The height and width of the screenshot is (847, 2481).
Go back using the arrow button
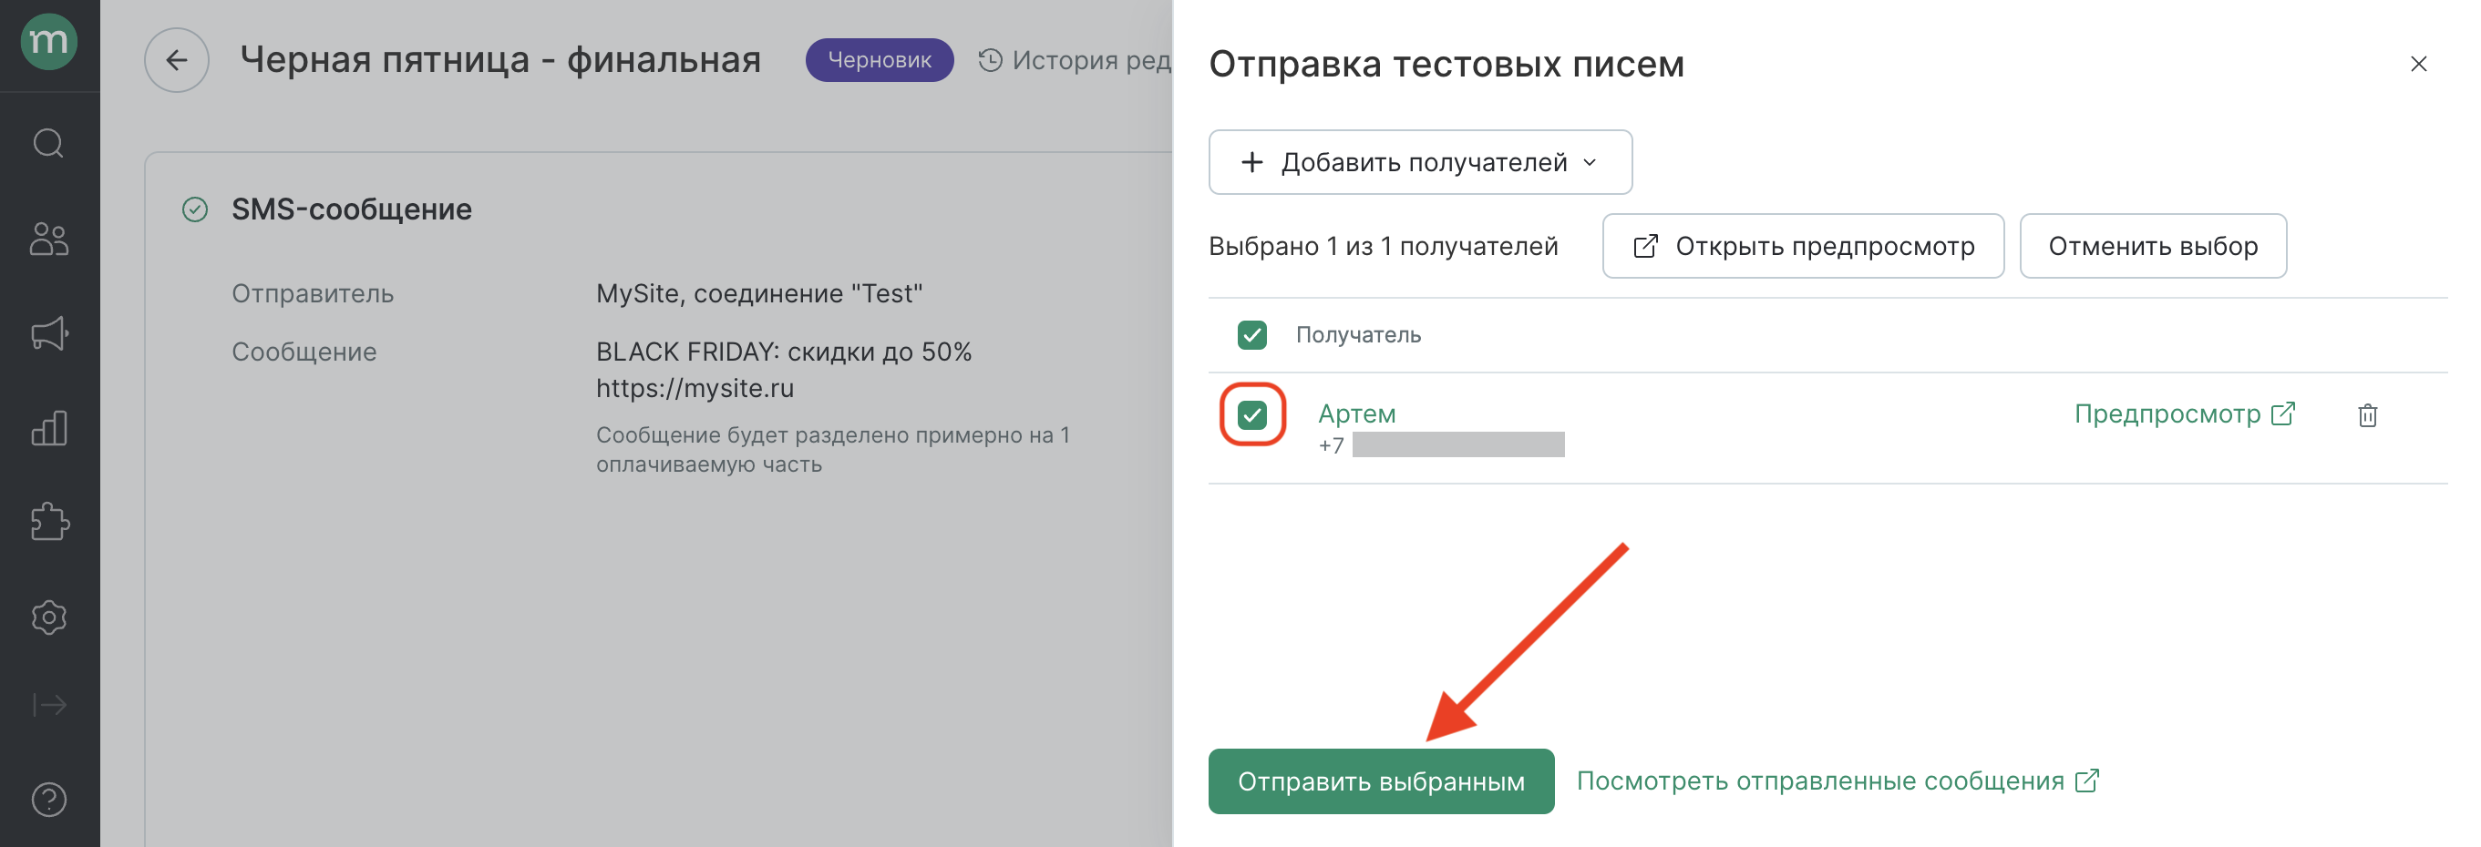[176, 60]
